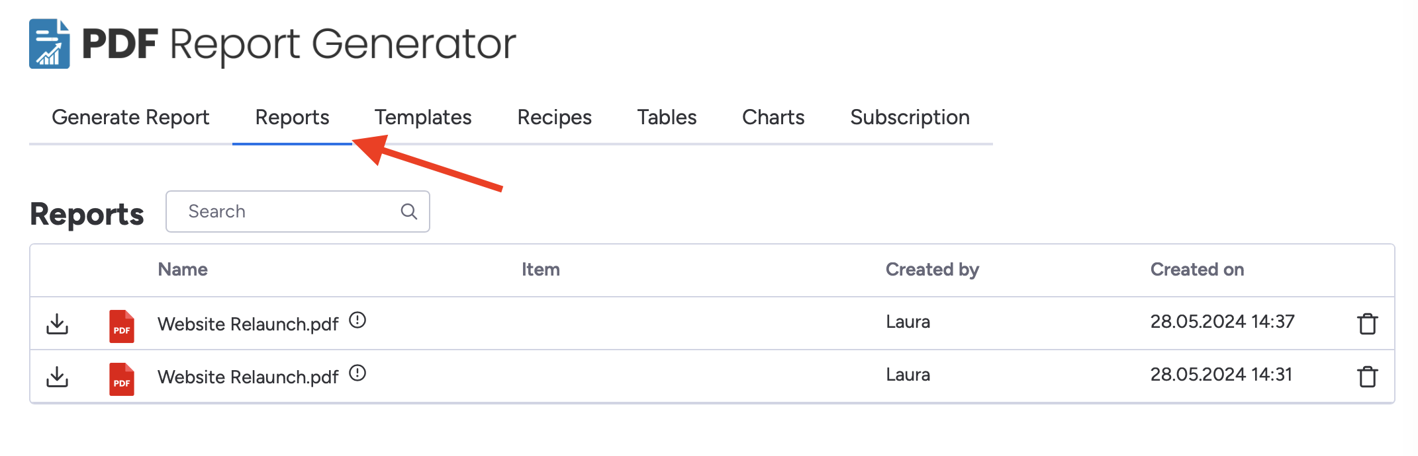The height and width of the screenshot is (456, 1418).
Task: Delete the report created at 14:31
Action: (1367, 377)
